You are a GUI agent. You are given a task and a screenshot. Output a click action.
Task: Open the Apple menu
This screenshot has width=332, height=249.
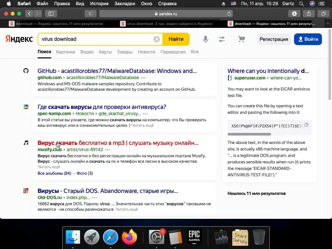(9, 4)
